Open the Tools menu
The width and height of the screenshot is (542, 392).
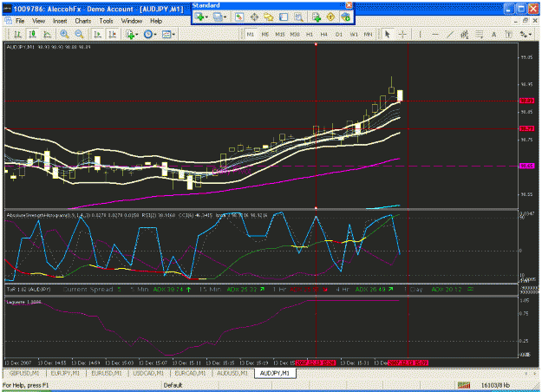[x=106, y=21]
